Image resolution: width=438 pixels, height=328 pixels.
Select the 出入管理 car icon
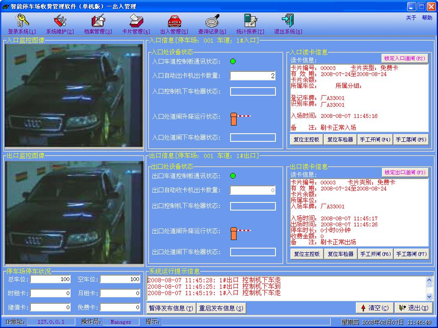tap(174, 20)
